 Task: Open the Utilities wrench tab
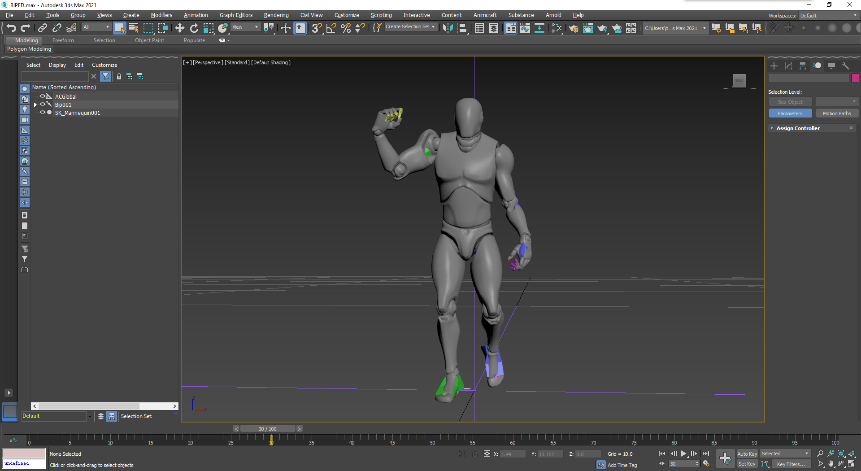[846, 66]
